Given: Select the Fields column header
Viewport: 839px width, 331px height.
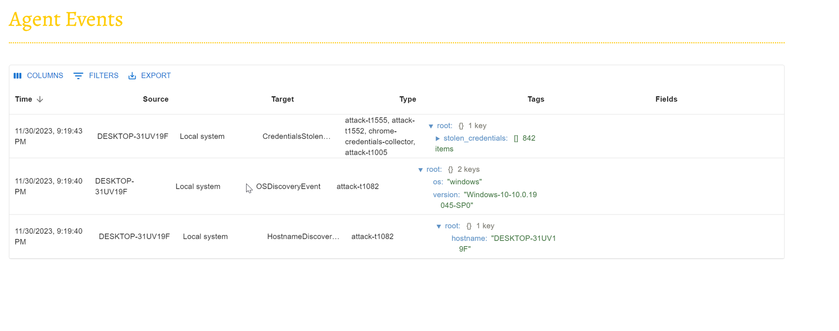Looking at the screenshot, I should tap(666, 99).
